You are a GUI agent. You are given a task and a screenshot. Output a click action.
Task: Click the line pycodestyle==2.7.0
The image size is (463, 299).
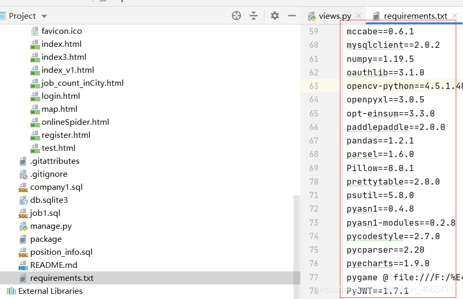393,237
